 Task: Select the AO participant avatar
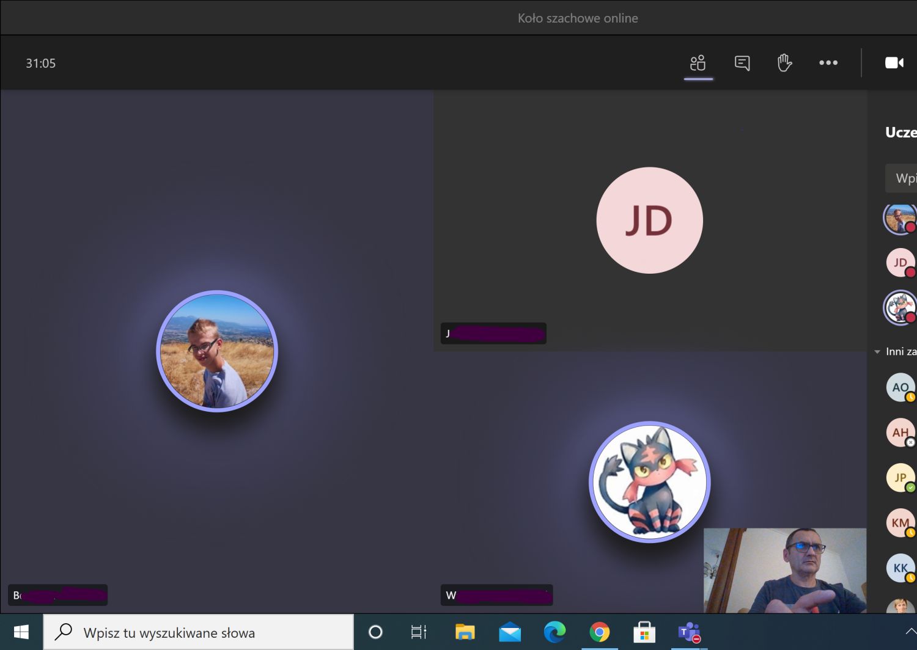[x=900, y=387]
